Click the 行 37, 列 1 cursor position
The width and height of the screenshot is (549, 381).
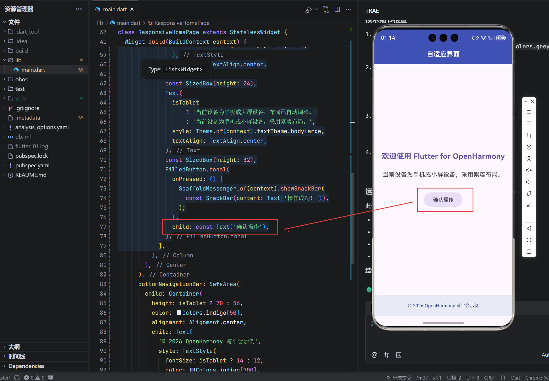click(429, 378)
